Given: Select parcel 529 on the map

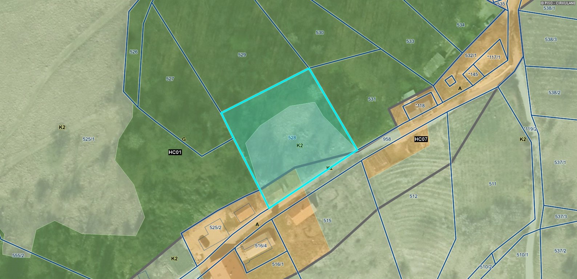Looking at the screenshot, I should coord(242,55).
